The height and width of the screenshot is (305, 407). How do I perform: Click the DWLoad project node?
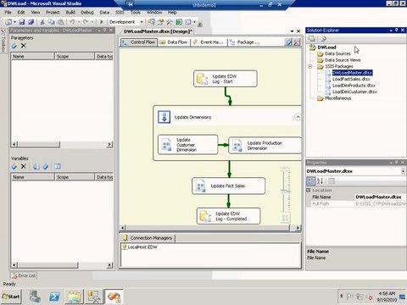coord(326,47)
